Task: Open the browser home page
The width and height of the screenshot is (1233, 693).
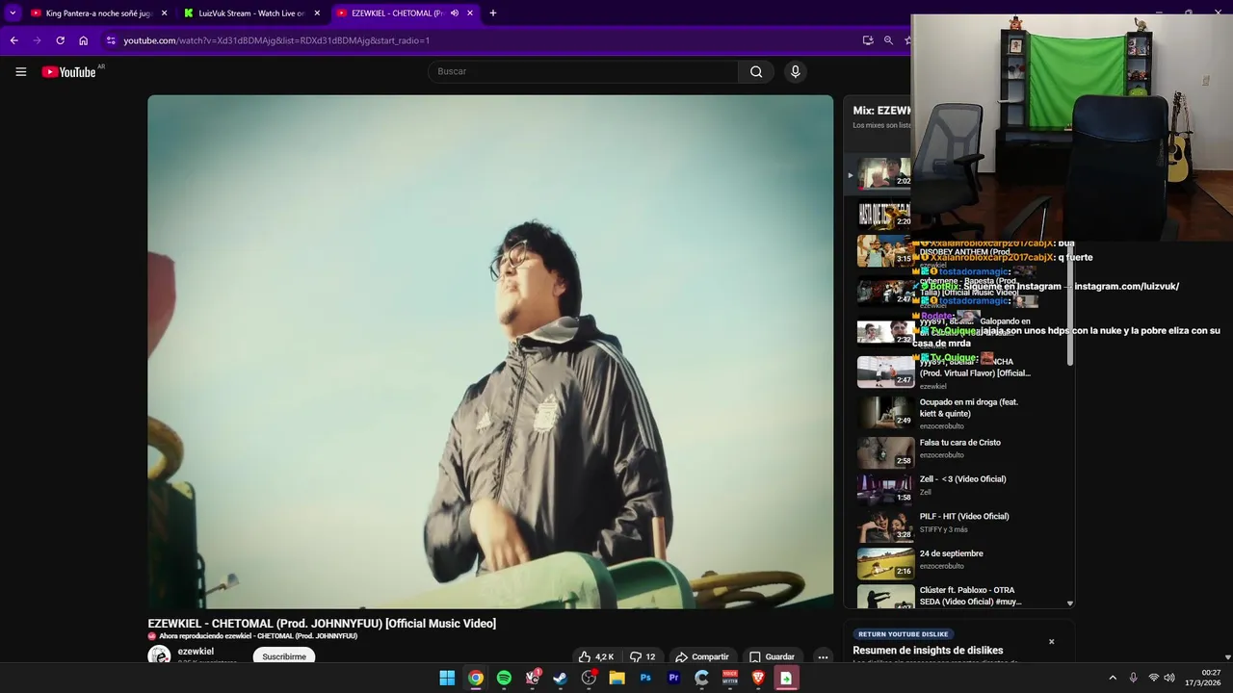Action: pyautogui.click(x=84, y=40)
